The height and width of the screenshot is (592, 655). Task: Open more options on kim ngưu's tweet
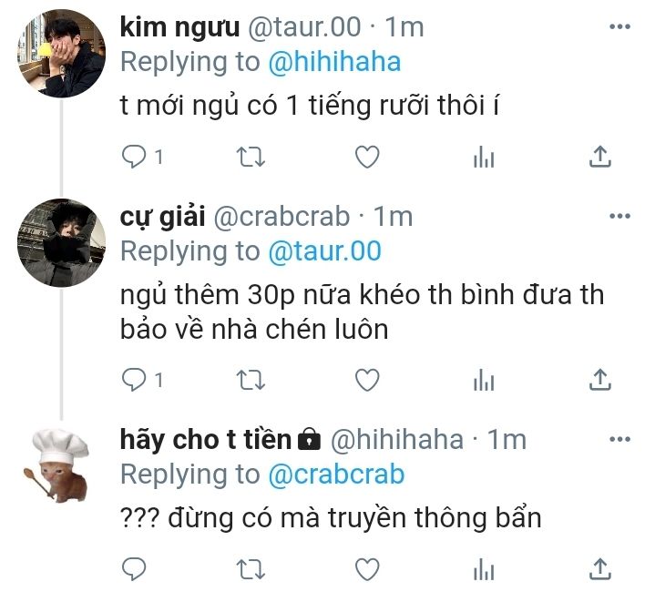pyautogui.click(x=619, y=27)
